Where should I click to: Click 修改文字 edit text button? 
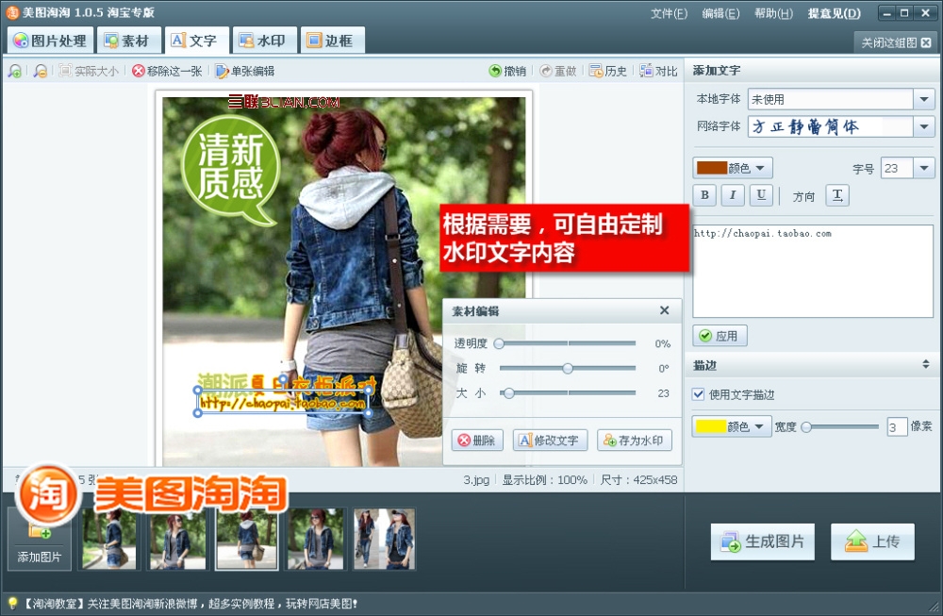coord(549,441)
